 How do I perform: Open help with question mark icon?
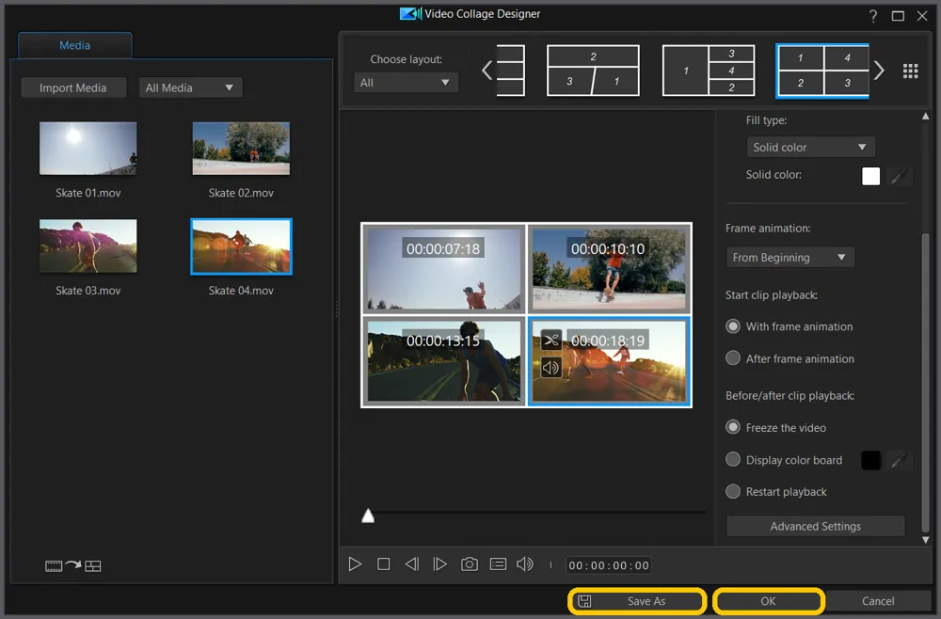[x=873, y=16]
